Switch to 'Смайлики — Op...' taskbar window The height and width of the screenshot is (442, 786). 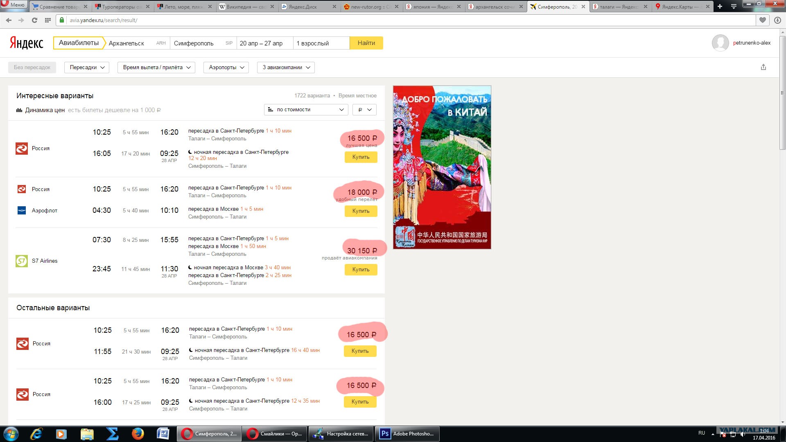[x=275, y=434]
